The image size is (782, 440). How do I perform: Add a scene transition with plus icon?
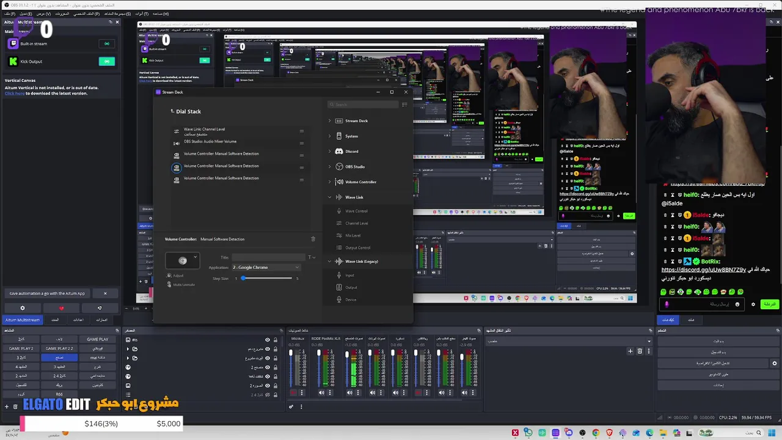coord(630,351)
